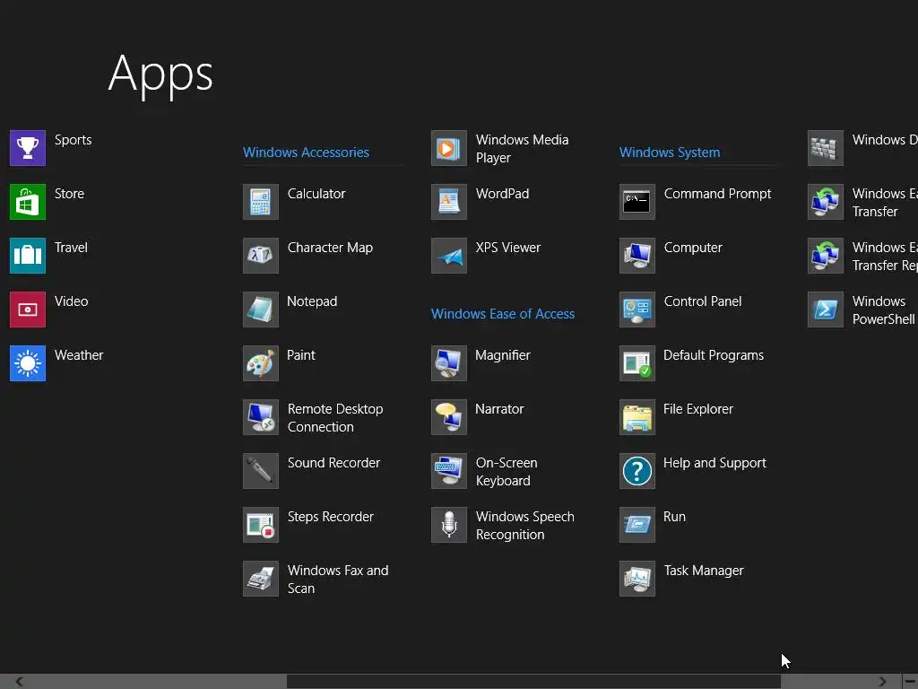This screenshot has height=689, width=918.
Task: Click the horizontal scrollbar thumb
Action: (533, 682)
